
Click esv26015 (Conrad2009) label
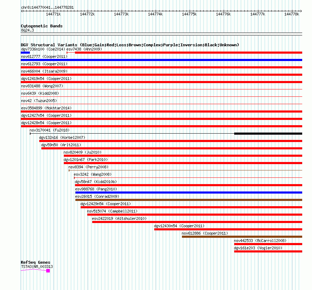click(97, 196)
